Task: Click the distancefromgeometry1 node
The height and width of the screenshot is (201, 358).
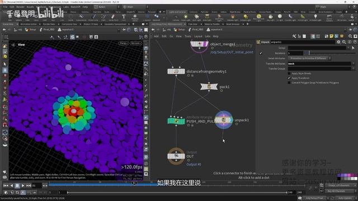Action: pos(176,71)
